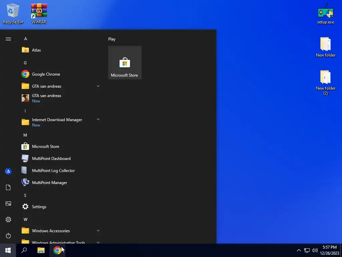Open MultiPoint Log Collector
Screen dimensions: 342x257
(61, 170)
